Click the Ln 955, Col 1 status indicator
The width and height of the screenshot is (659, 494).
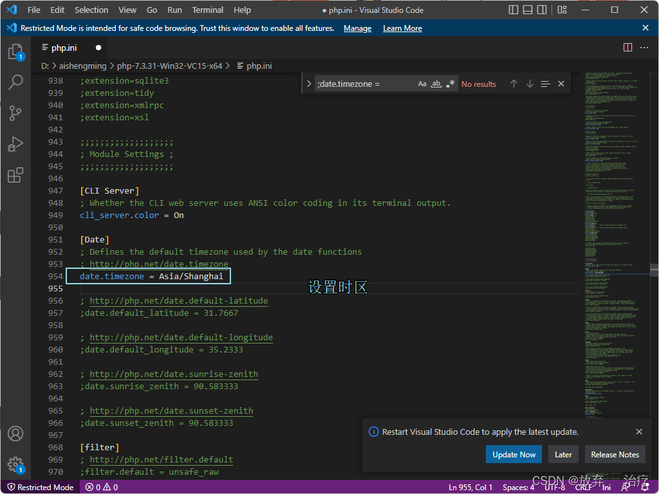coord(470,487)
